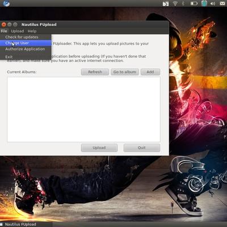227x227 pixels.
Task: Choose Check for updates from File menu
Action: click(x=26, y=37)
